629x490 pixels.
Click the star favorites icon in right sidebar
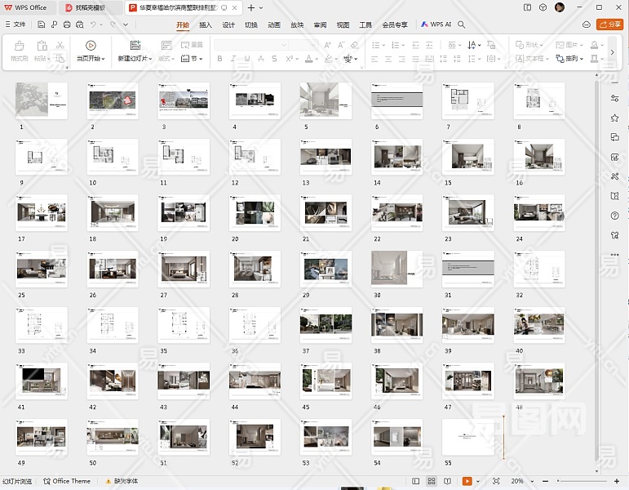click(x=614, y=118)
